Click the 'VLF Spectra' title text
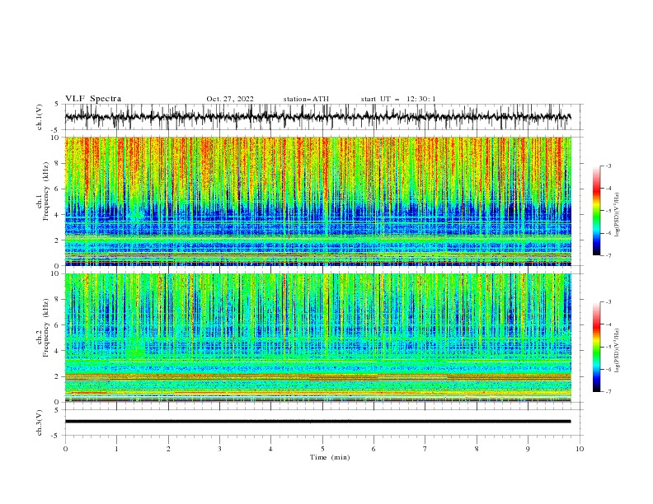Screen dimensions: 653x504 pos(93,99)
